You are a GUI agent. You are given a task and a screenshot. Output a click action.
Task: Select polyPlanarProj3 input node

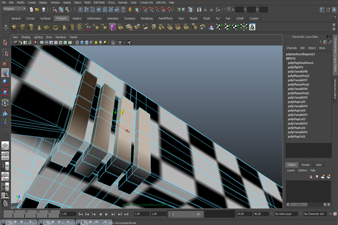pyautogui.click(x=299, y=76)
